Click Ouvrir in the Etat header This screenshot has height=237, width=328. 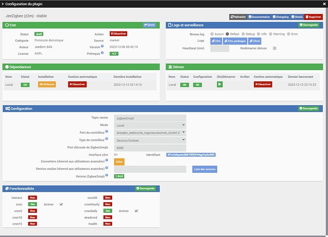150,25
